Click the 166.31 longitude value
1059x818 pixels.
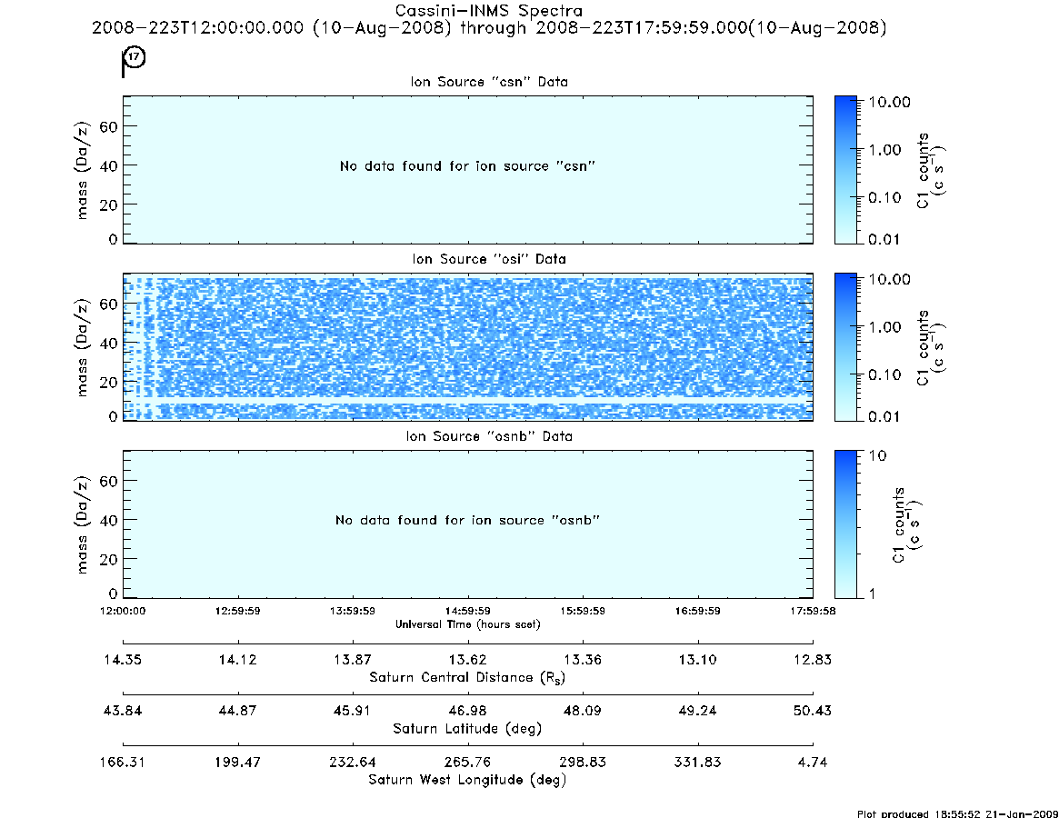click(123, 762)
